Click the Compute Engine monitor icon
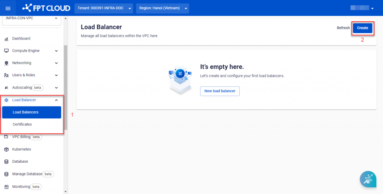The width and height of the screenshot is (383, 194). click(6, 51)
